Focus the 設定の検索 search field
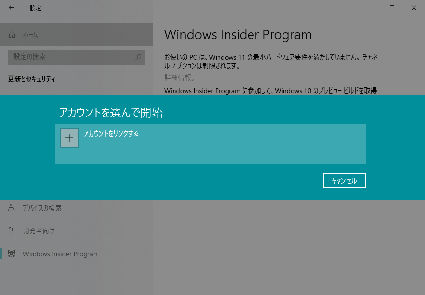 pos(76,57)
